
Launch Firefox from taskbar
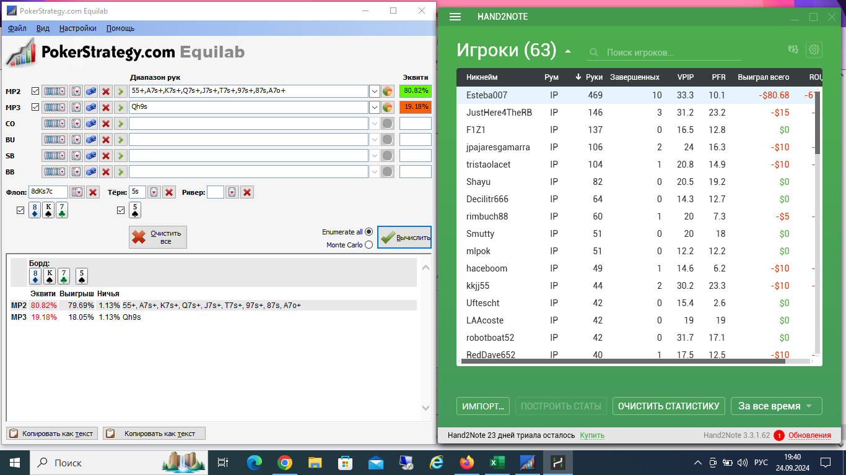coord(466,462)
